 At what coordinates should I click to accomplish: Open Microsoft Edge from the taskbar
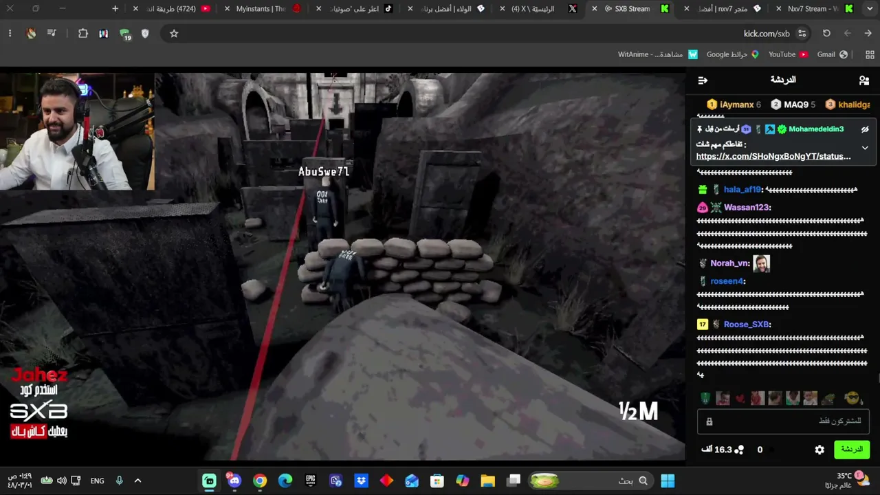click(x=285, y=481)
